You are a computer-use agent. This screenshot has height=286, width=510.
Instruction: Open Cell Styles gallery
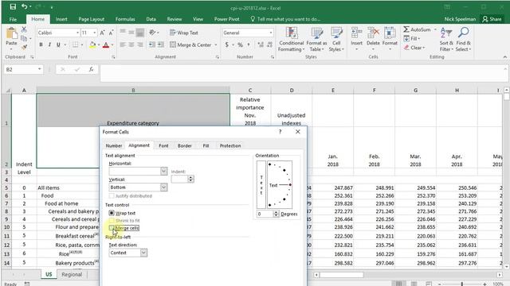click(x=336, y=39)
